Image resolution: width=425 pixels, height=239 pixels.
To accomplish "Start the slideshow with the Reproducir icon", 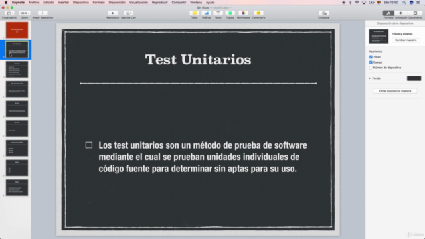I will point(112,13).
